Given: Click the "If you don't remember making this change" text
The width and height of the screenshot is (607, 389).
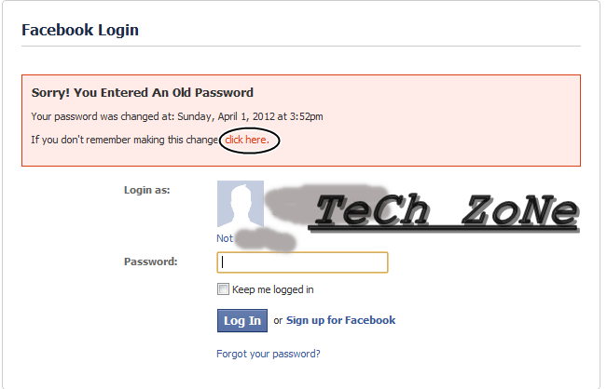Looking at the screenshot, I should point(125,140).
